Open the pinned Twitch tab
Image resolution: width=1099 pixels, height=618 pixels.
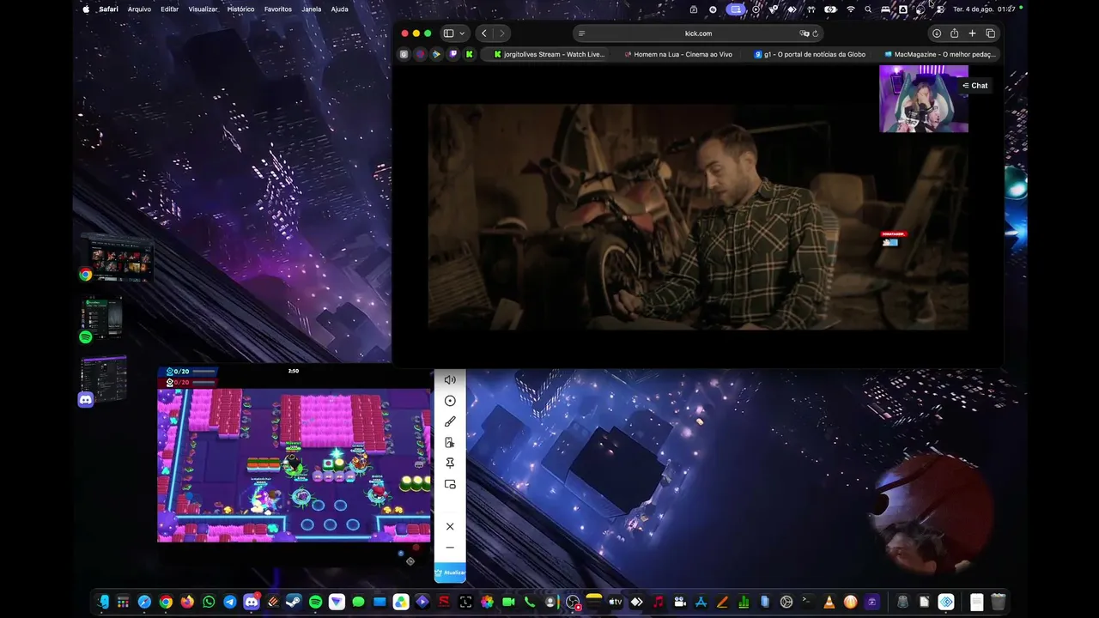click(x=453, y=54)
